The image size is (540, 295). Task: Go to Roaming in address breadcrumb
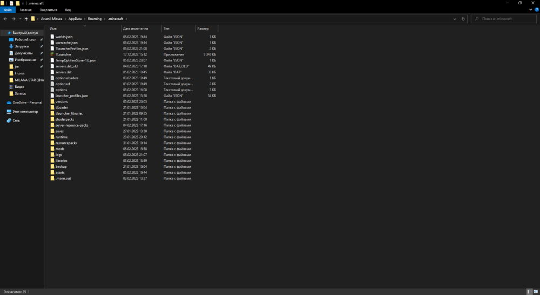94,19
